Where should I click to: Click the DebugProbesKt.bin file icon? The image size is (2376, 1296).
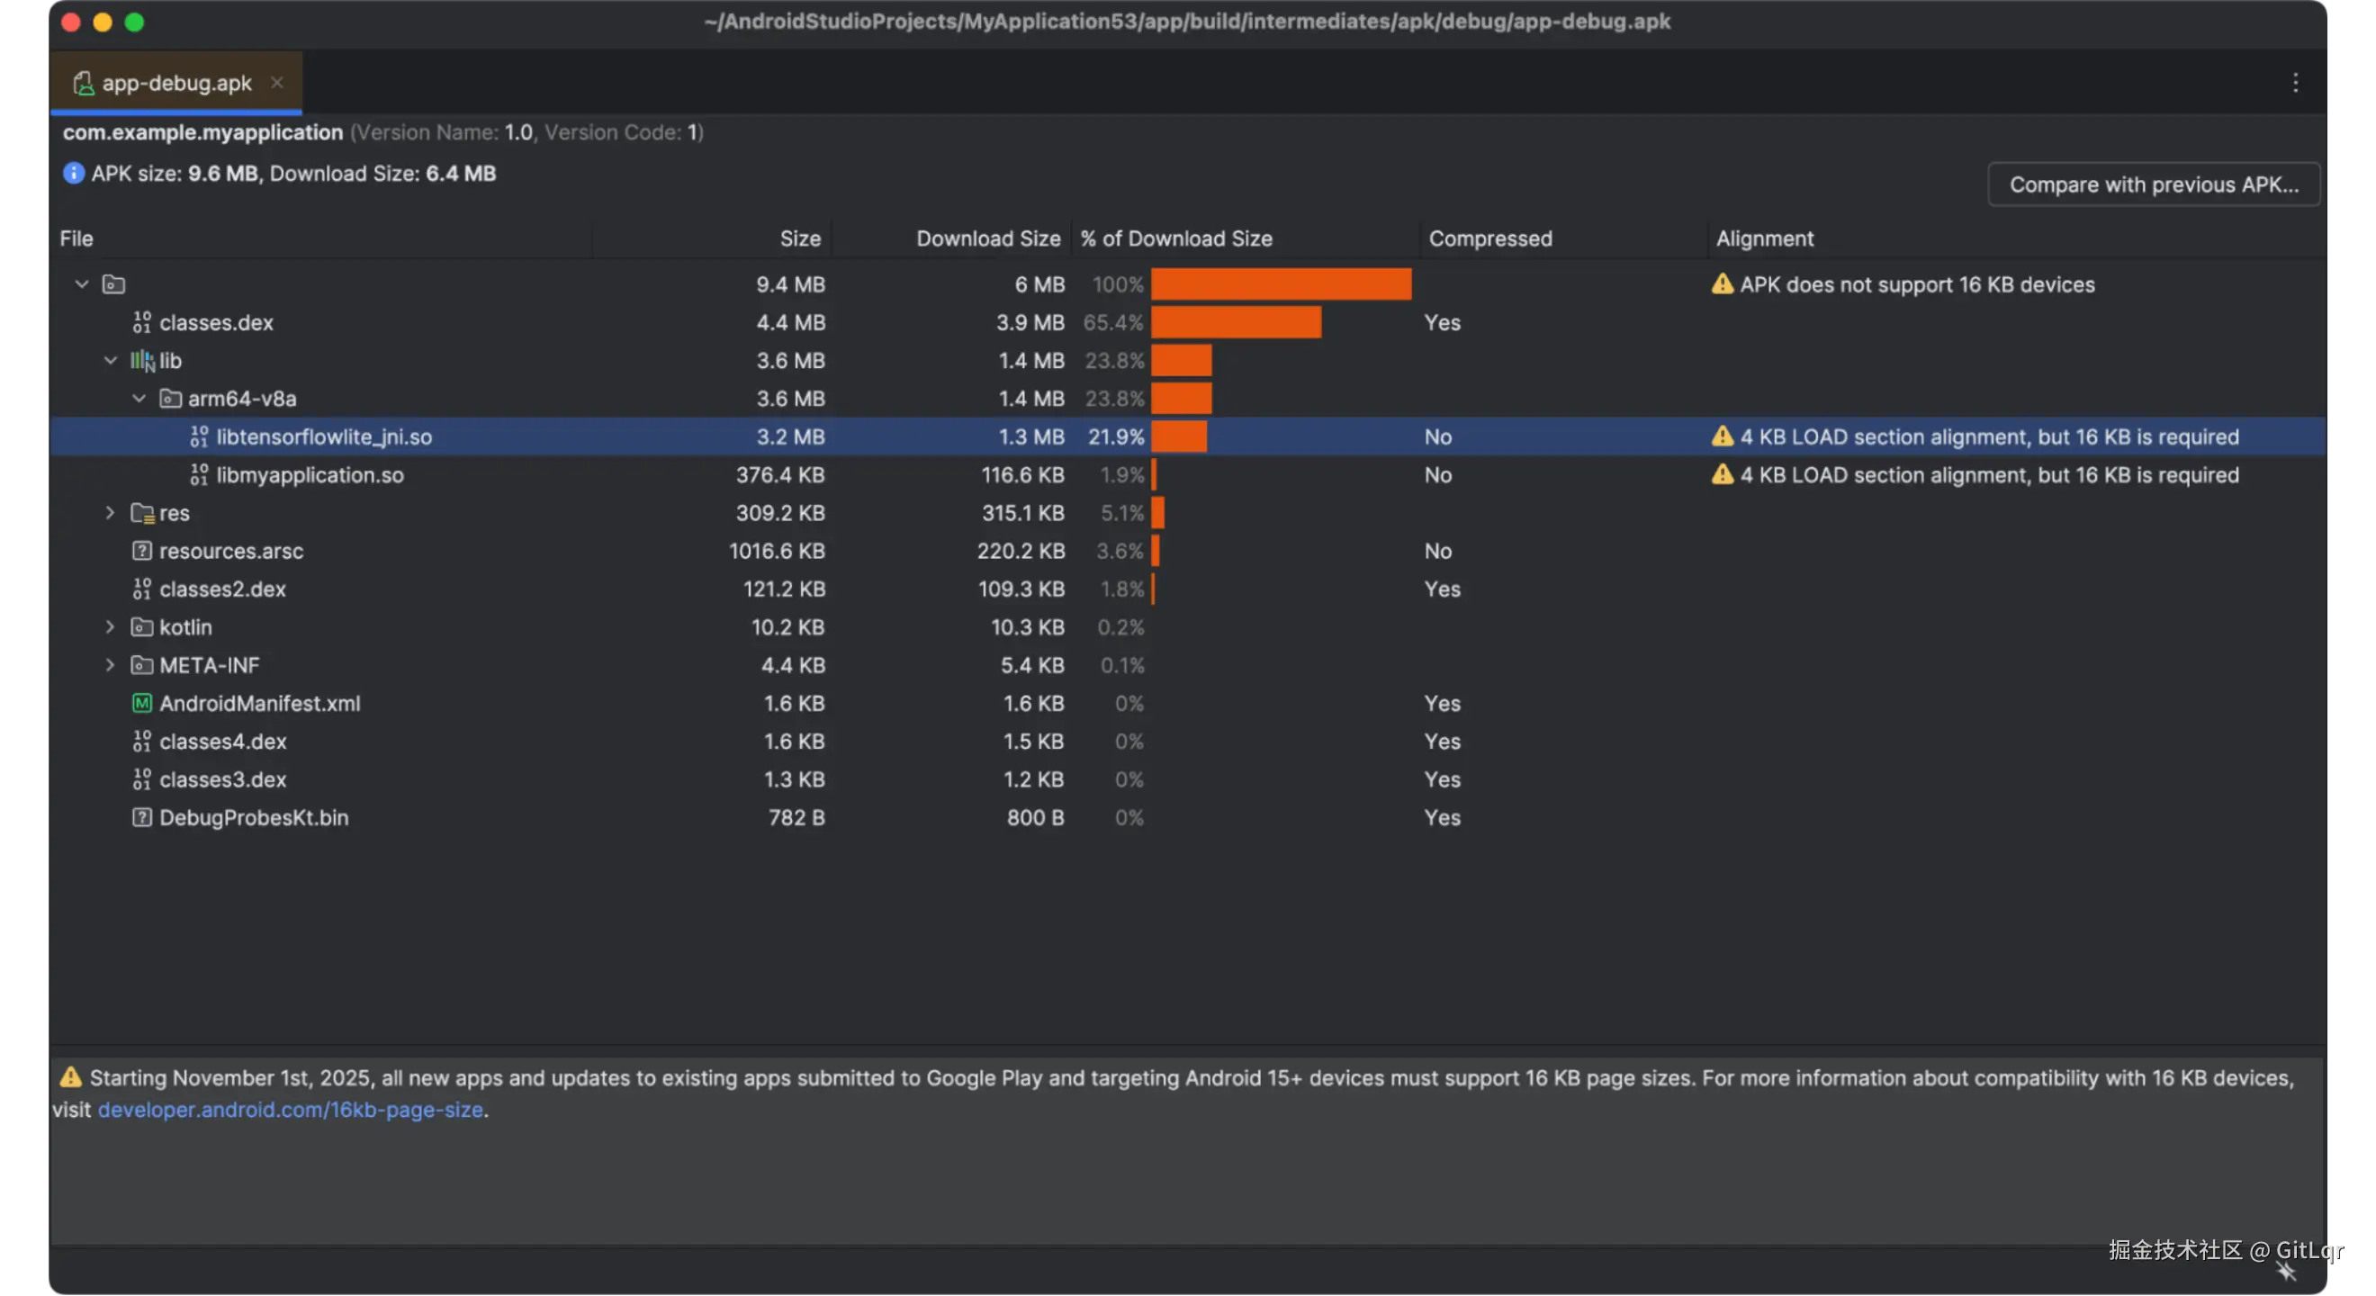point(141,817)
